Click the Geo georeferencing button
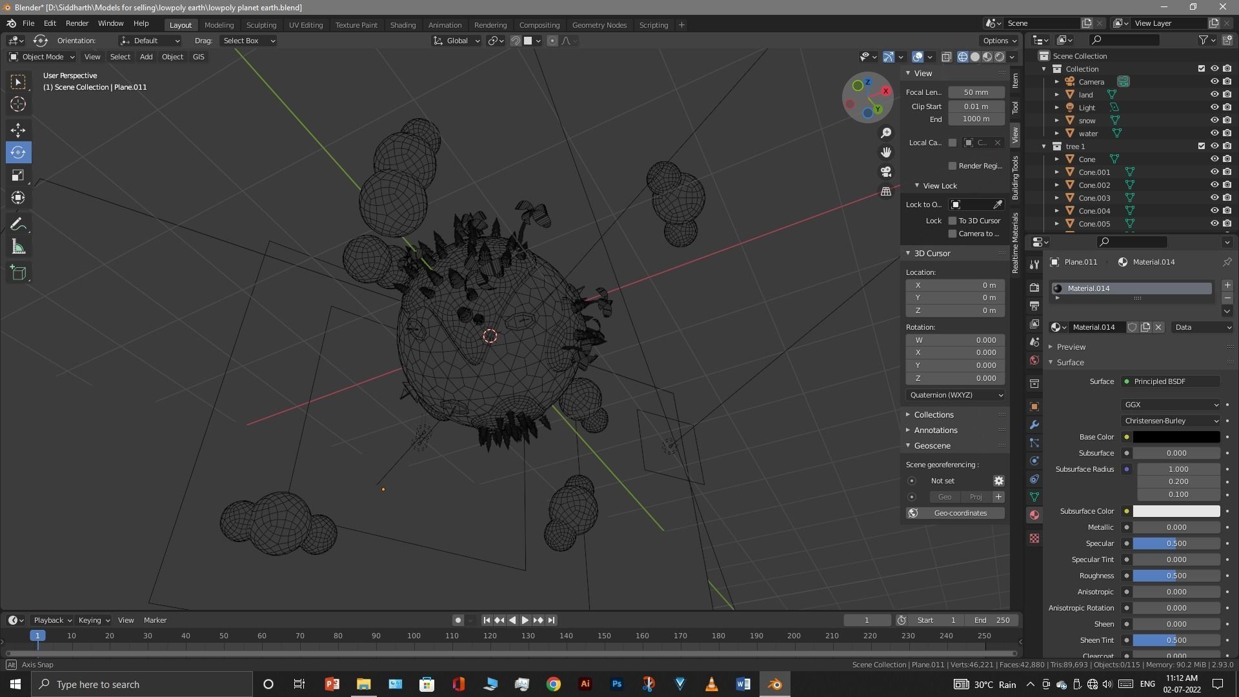This screenshot has width=1239, height=697. tap(944, 497)
